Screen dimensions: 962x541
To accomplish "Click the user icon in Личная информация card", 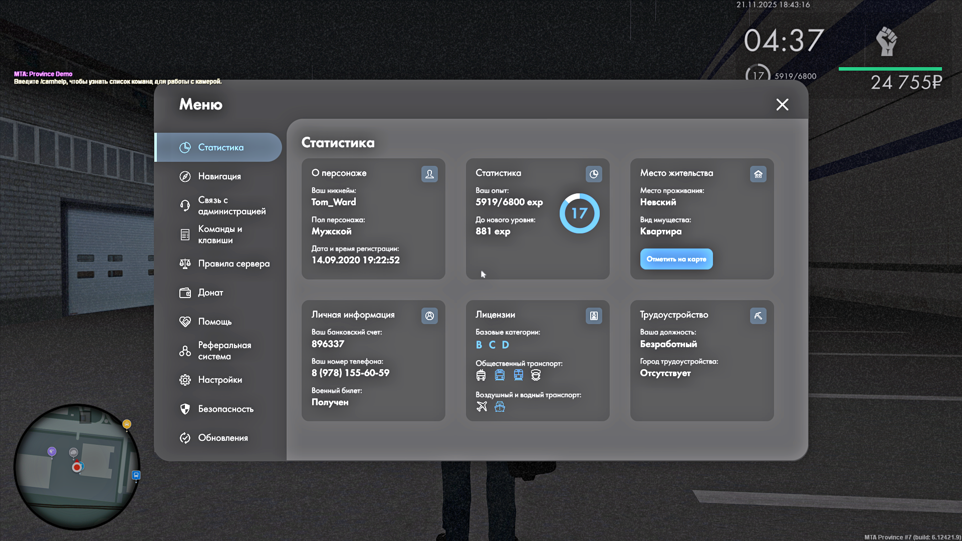I will (429, 316).
